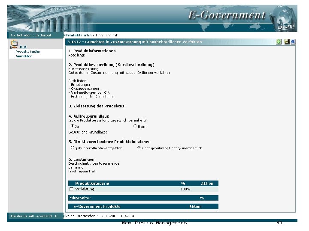This screenshot has width=309, height=231.
Task: Click the green back arrow icon
Action: tap(279, 42)
